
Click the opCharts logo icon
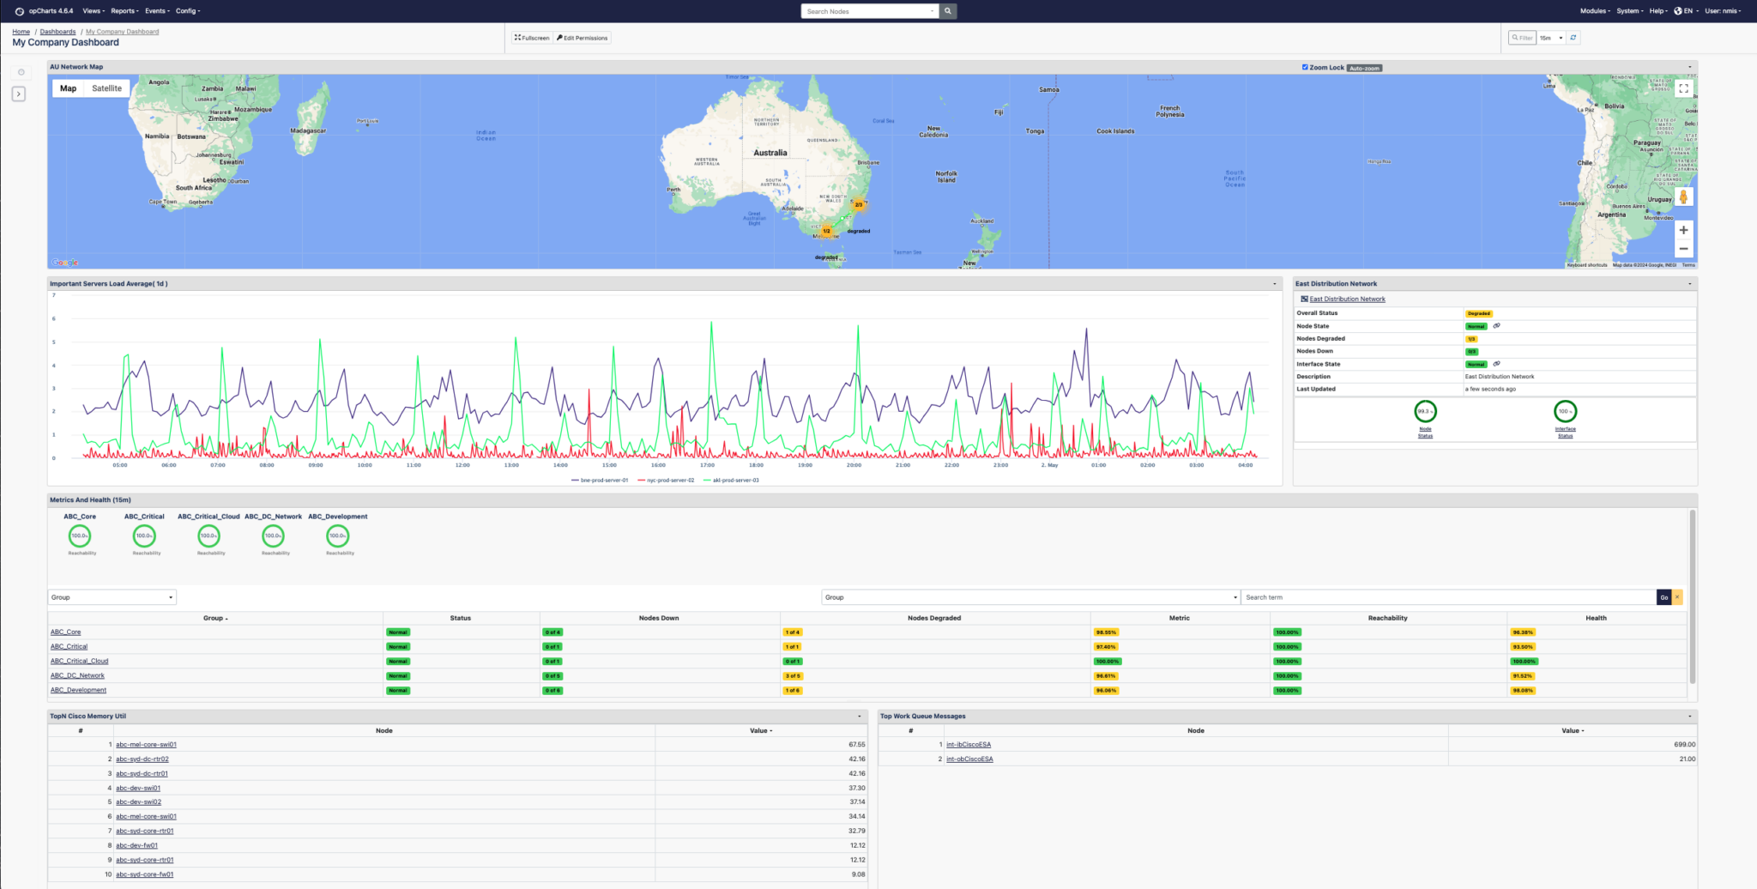[19, 11]
